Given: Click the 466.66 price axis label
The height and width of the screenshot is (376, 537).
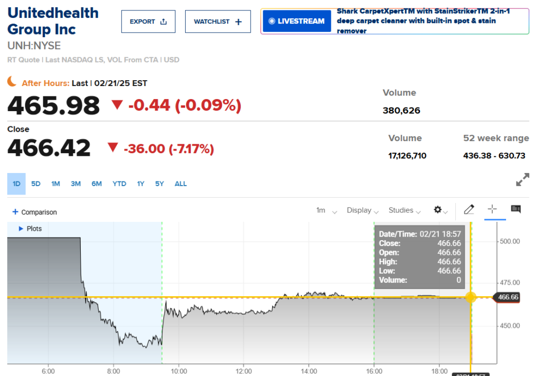Looking at the screenshot, I should coord(507,297).
